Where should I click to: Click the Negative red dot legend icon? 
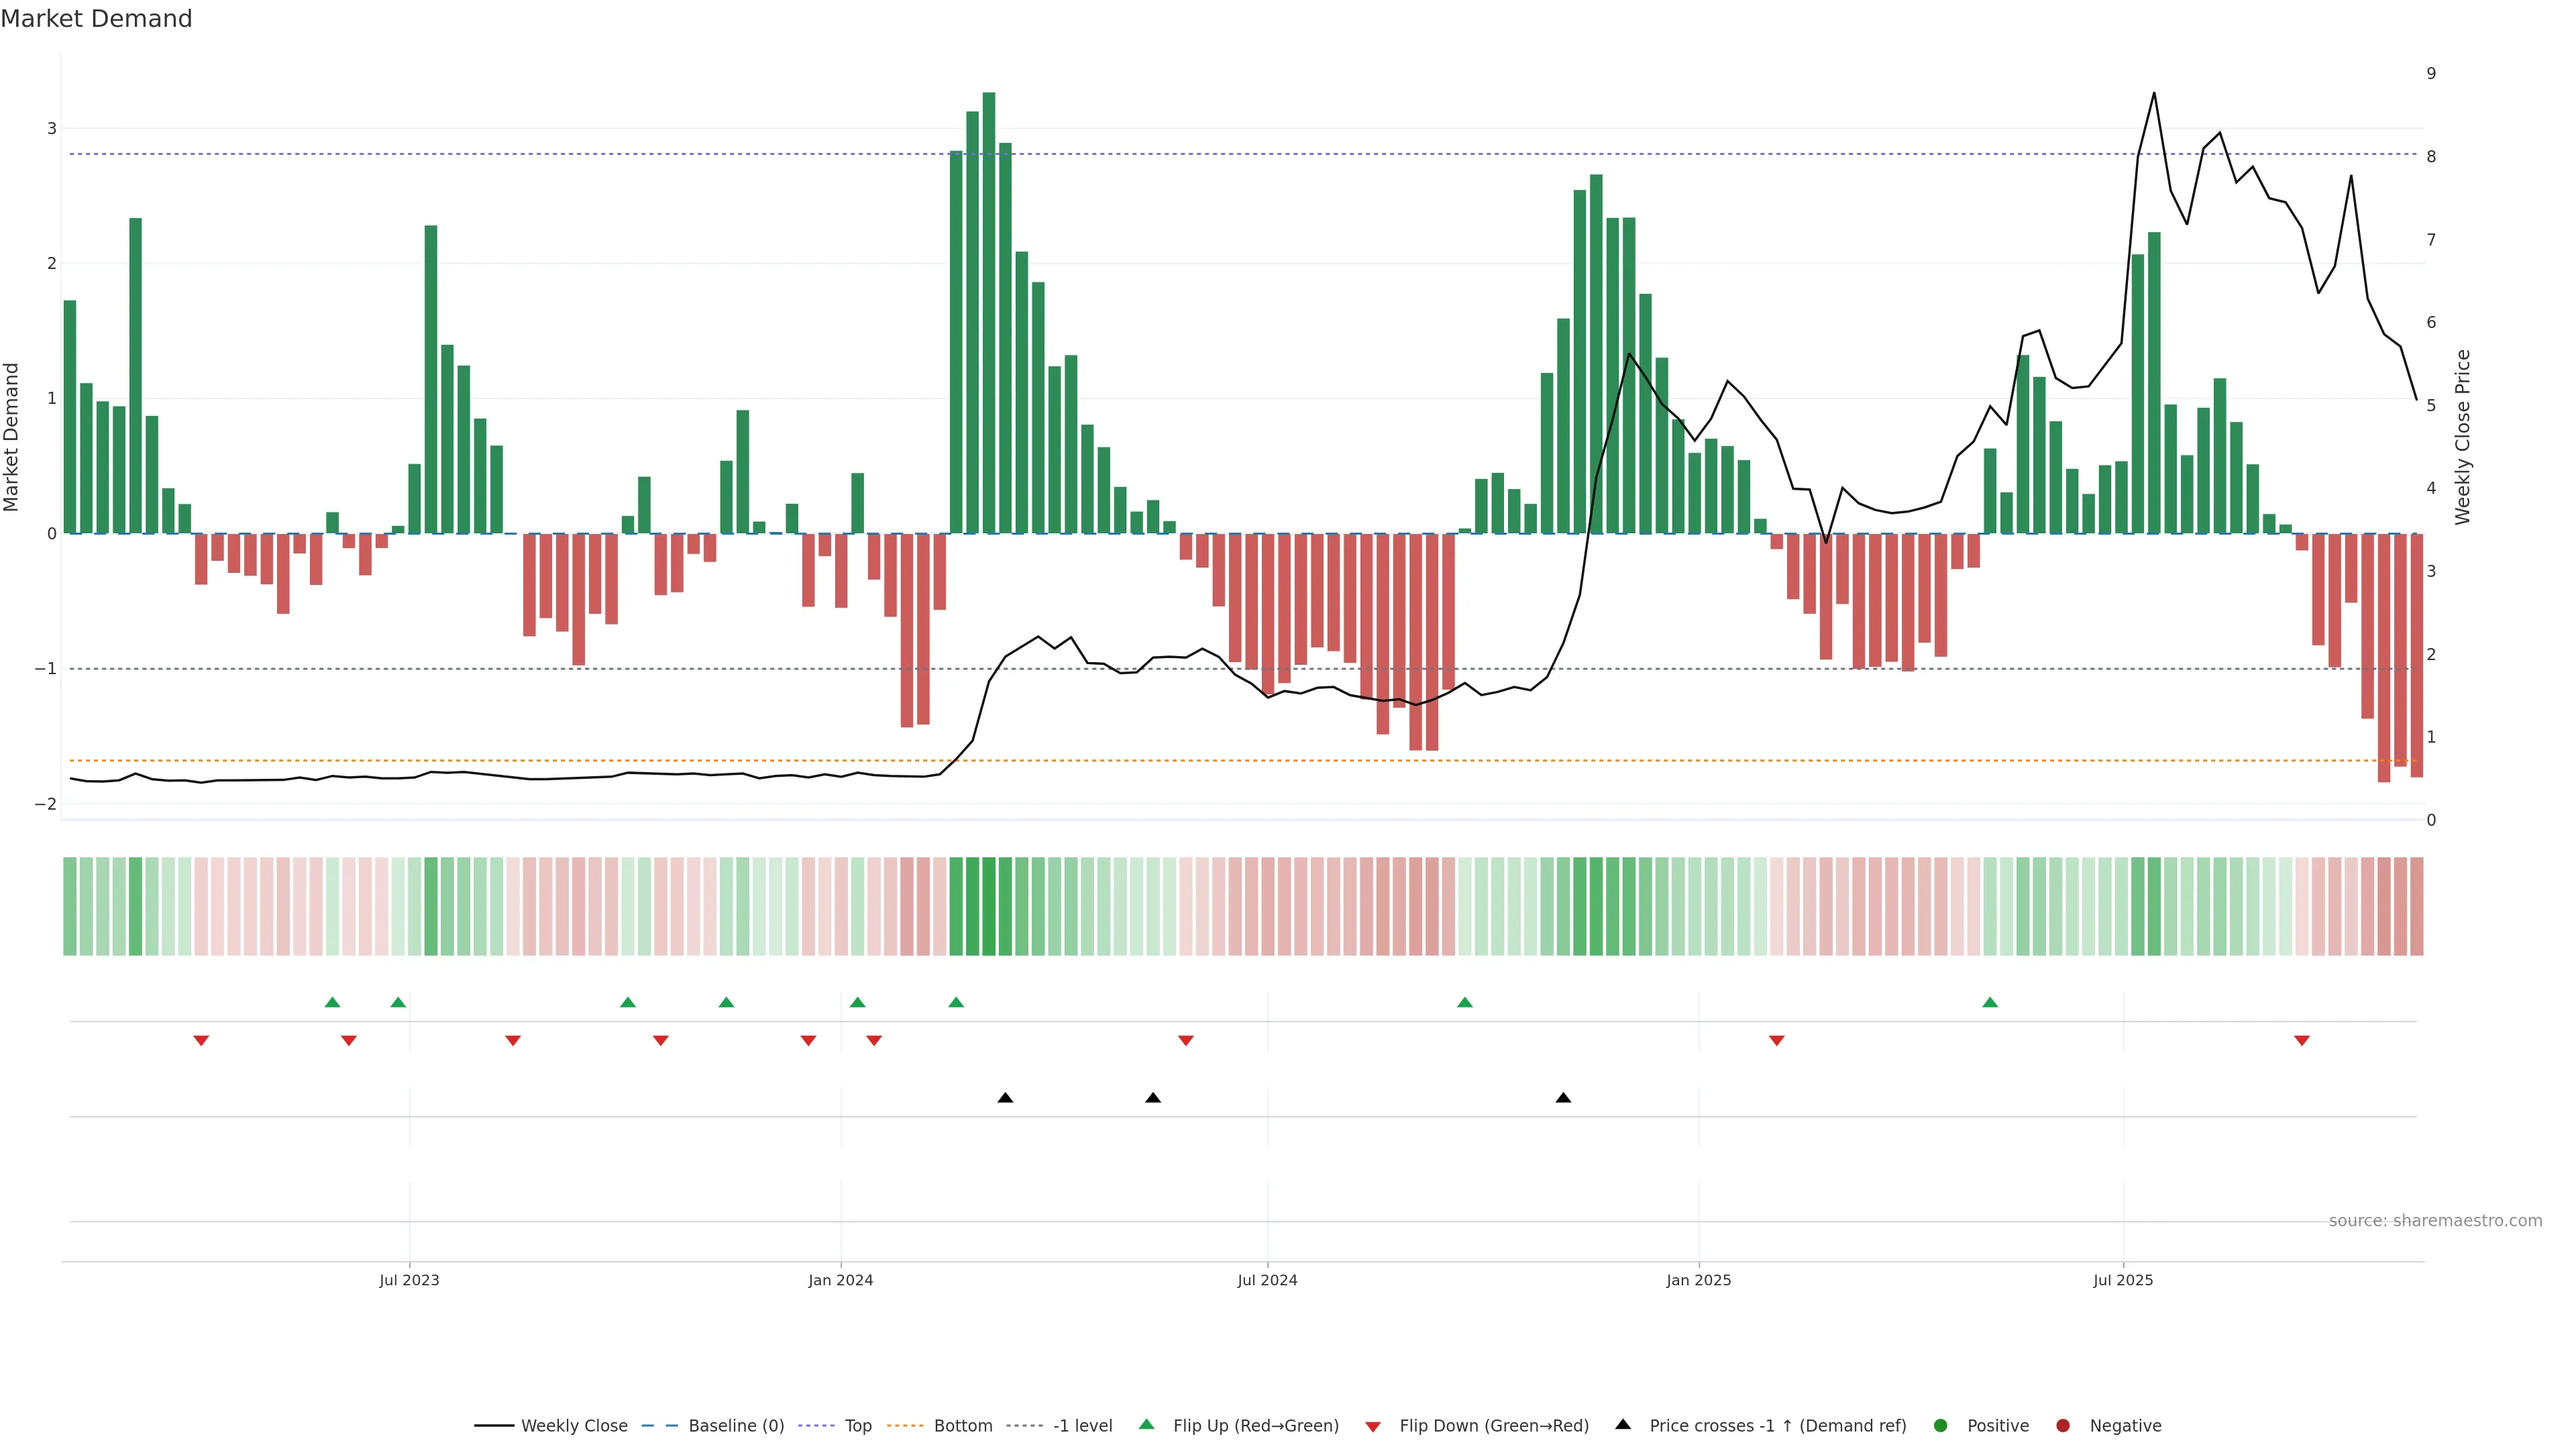2063,1426
